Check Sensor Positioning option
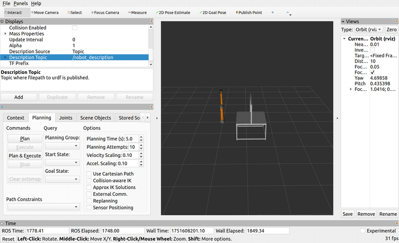 click(89, 207)
